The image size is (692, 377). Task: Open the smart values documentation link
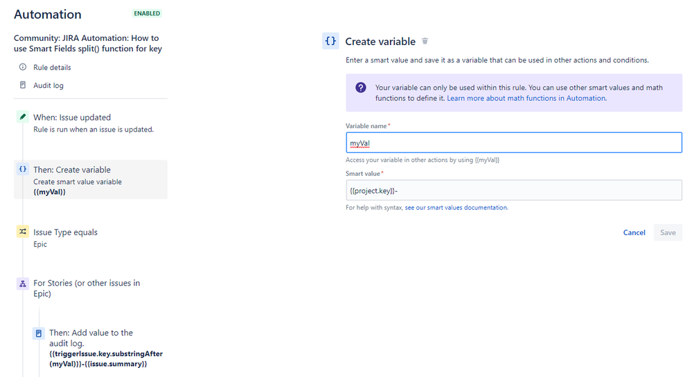456,208
